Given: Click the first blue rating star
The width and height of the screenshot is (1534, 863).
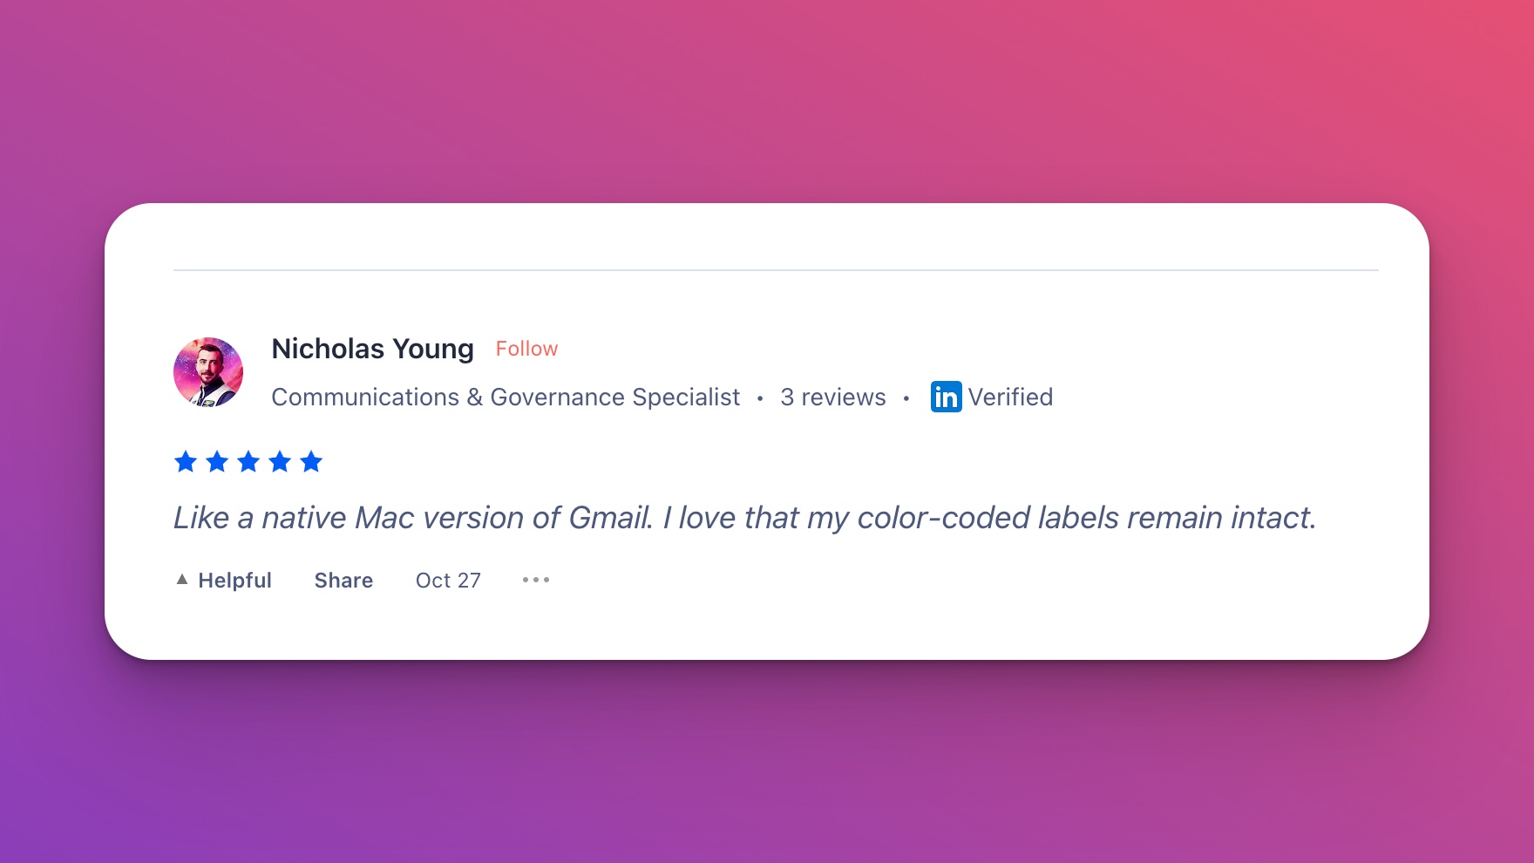Looking at the screenshot, I should [x=186, y=462].
